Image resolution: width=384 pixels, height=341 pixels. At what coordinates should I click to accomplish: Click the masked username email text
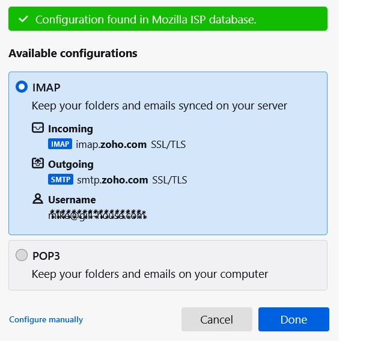tap(97, 215)
